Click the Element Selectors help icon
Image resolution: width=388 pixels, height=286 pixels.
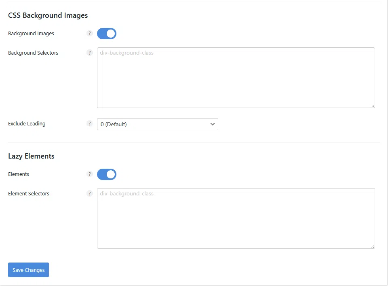pos(90,194)
